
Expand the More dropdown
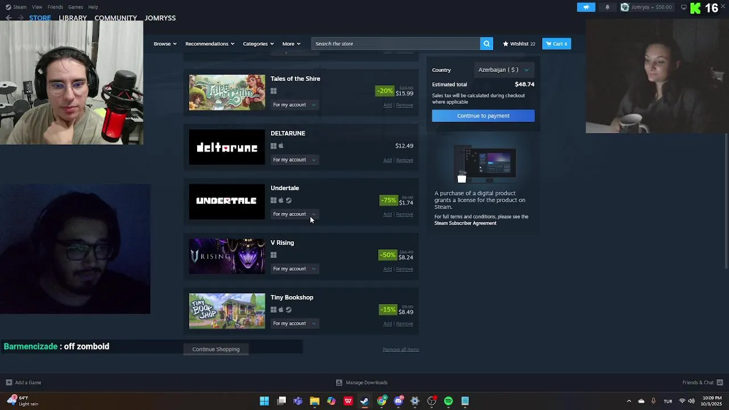[291, 44]
